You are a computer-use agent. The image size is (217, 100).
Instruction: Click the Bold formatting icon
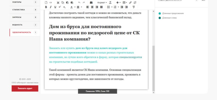point(46,7)
